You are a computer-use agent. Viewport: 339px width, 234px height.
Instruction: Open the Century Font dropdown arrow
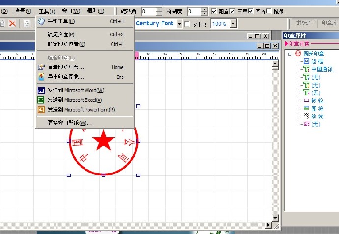coord(179,24)
